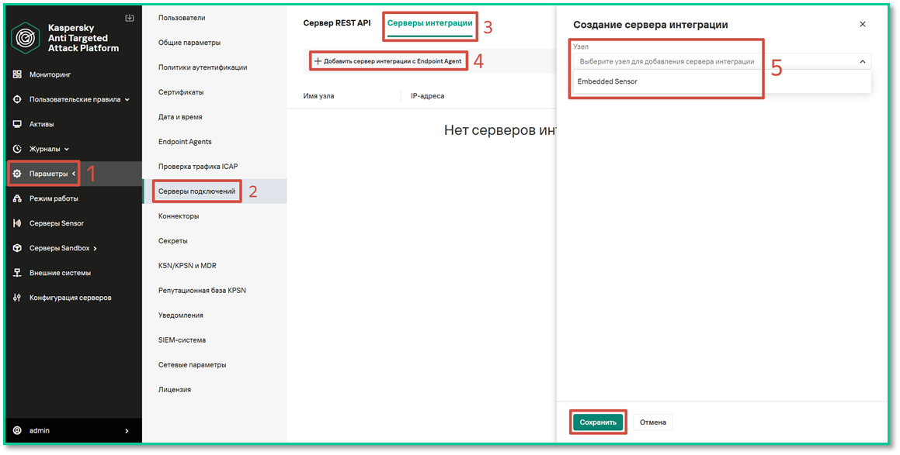The width and height of the screenshot is (900, 455).
Task: Click the IP-адреса column header
Action: tap(428, 95)
